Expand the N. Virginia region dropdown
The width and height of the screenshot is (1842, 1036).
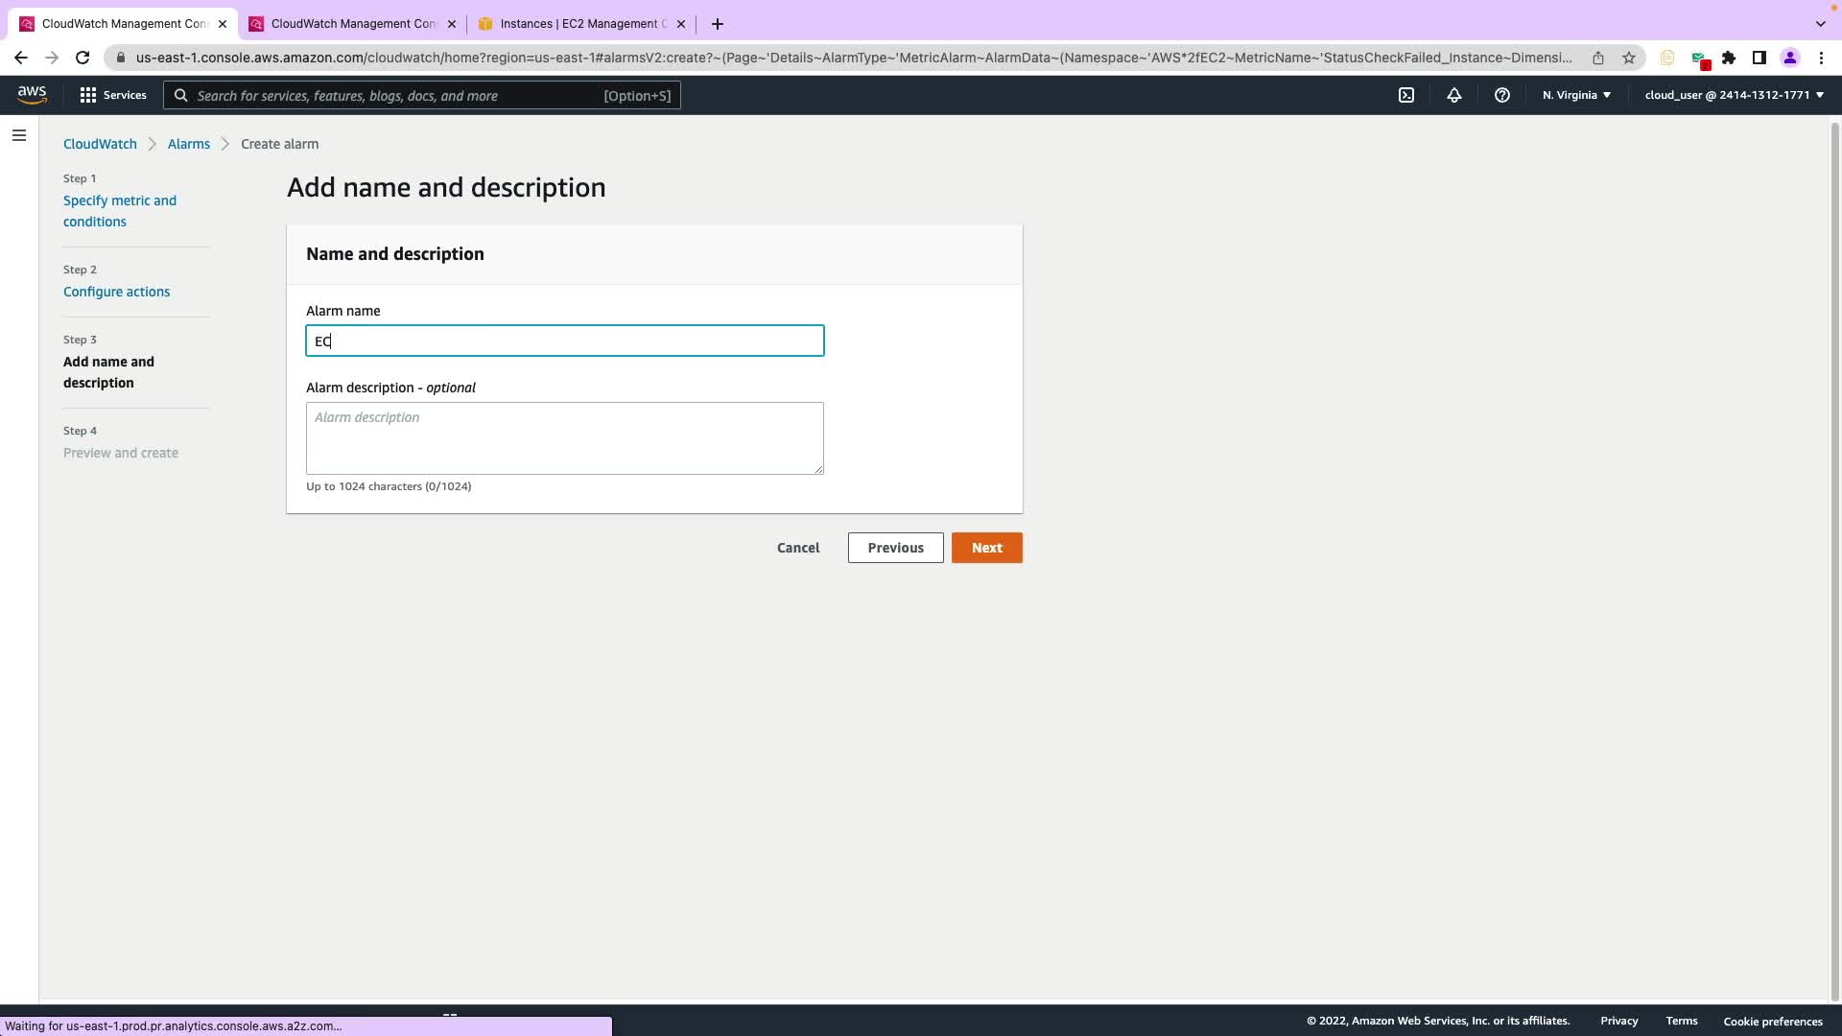click(1576, 95)
